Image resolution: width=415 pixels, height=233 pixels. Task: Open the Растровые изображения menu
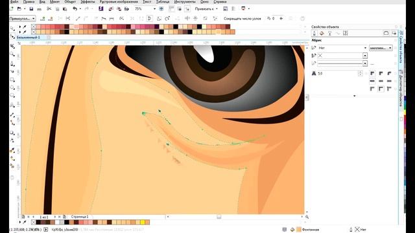(119, 1)
